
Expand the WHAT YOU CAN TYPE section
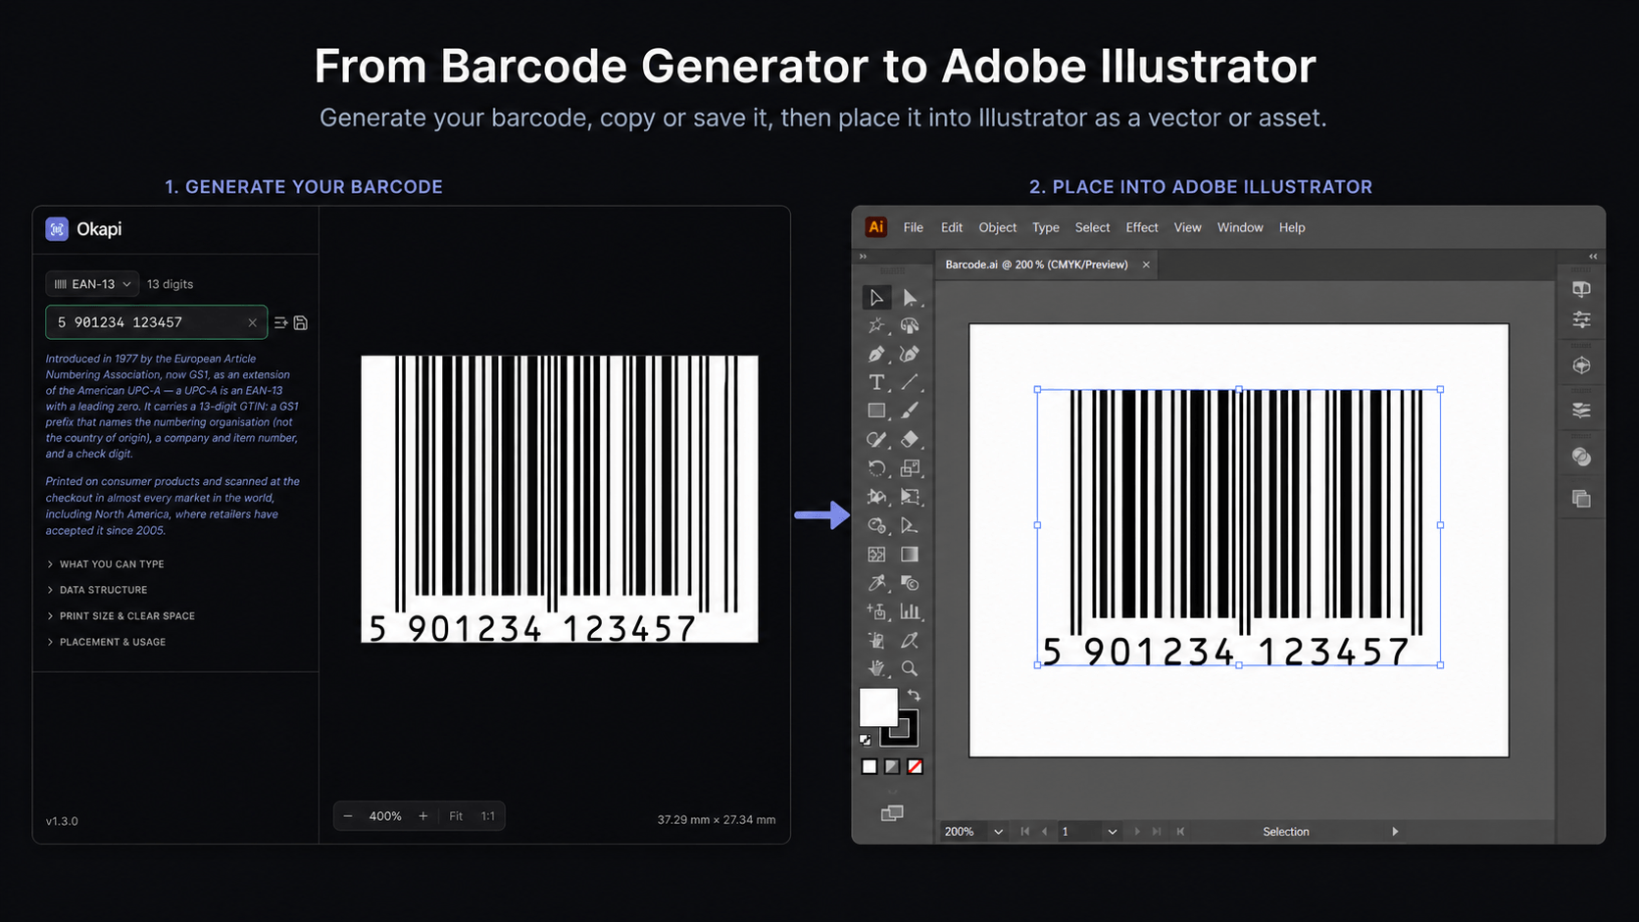click(105, 564)
